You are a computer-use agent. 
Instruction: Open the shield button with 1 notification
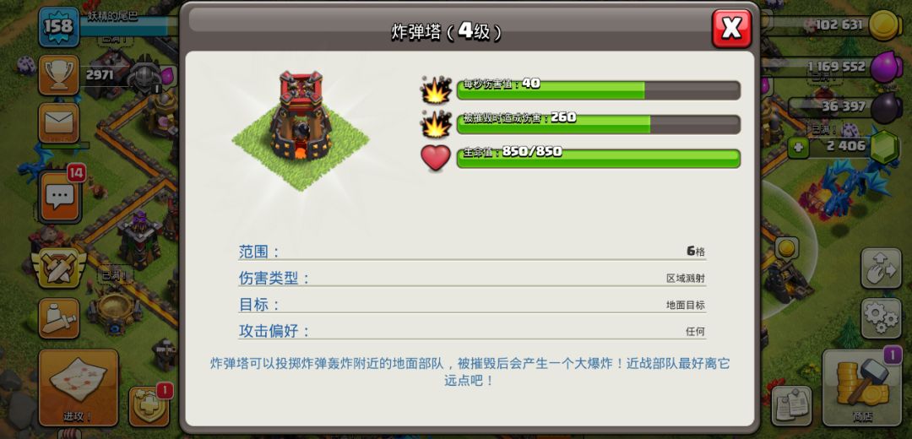click(149, 405)
